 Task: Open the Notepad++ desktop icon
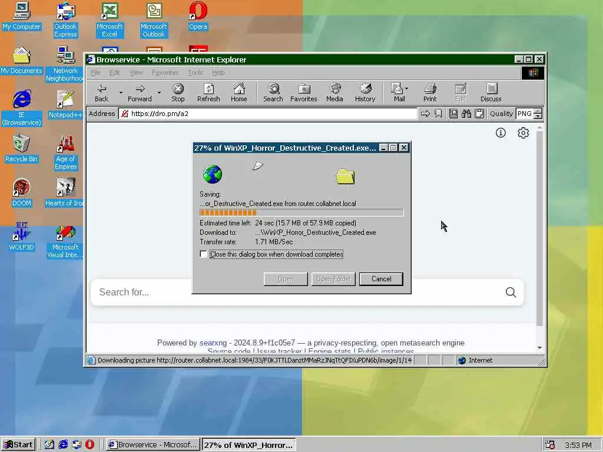[66, 104]
